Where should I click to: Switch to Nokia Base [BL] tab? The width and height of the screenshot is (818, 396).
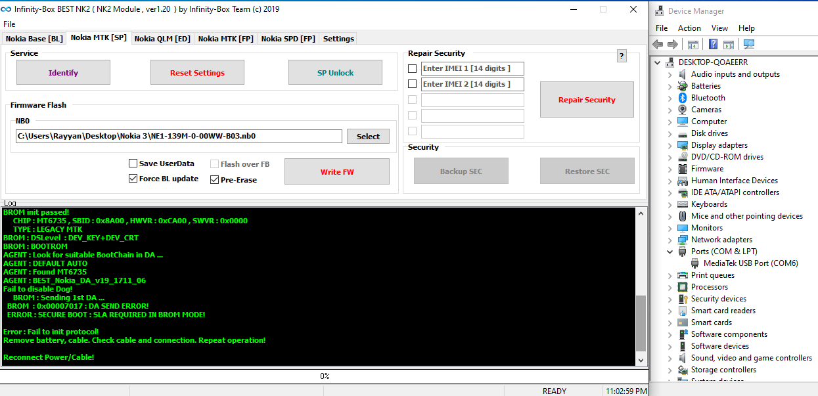(x=34, y=39)
